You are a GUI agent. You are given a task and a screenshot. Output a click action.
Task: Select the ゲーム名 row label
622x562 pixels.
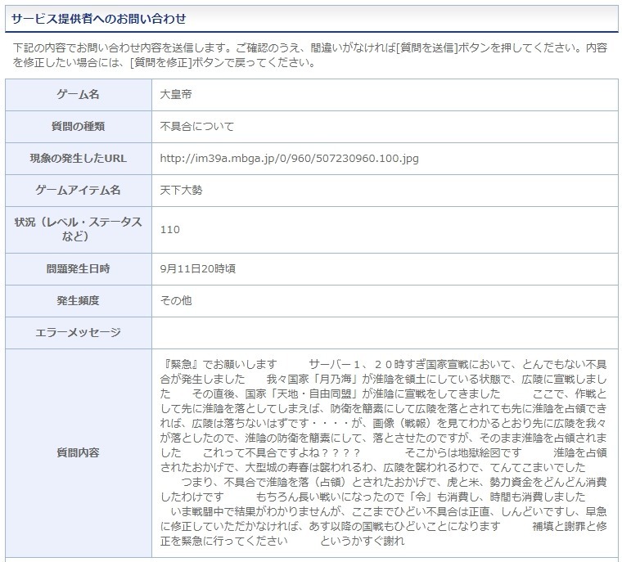pos(78,94)
